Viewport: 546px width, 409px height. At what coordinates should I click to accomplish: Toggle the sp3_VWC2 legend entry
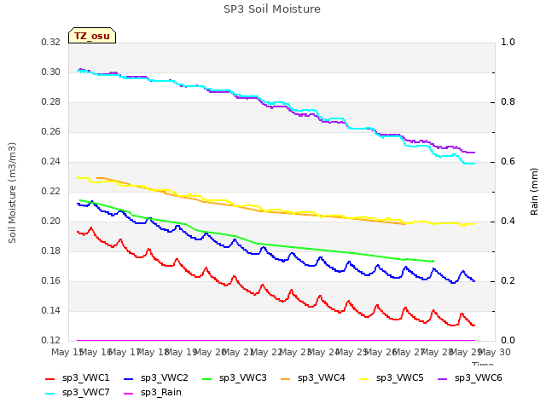[x=155, y=378]
